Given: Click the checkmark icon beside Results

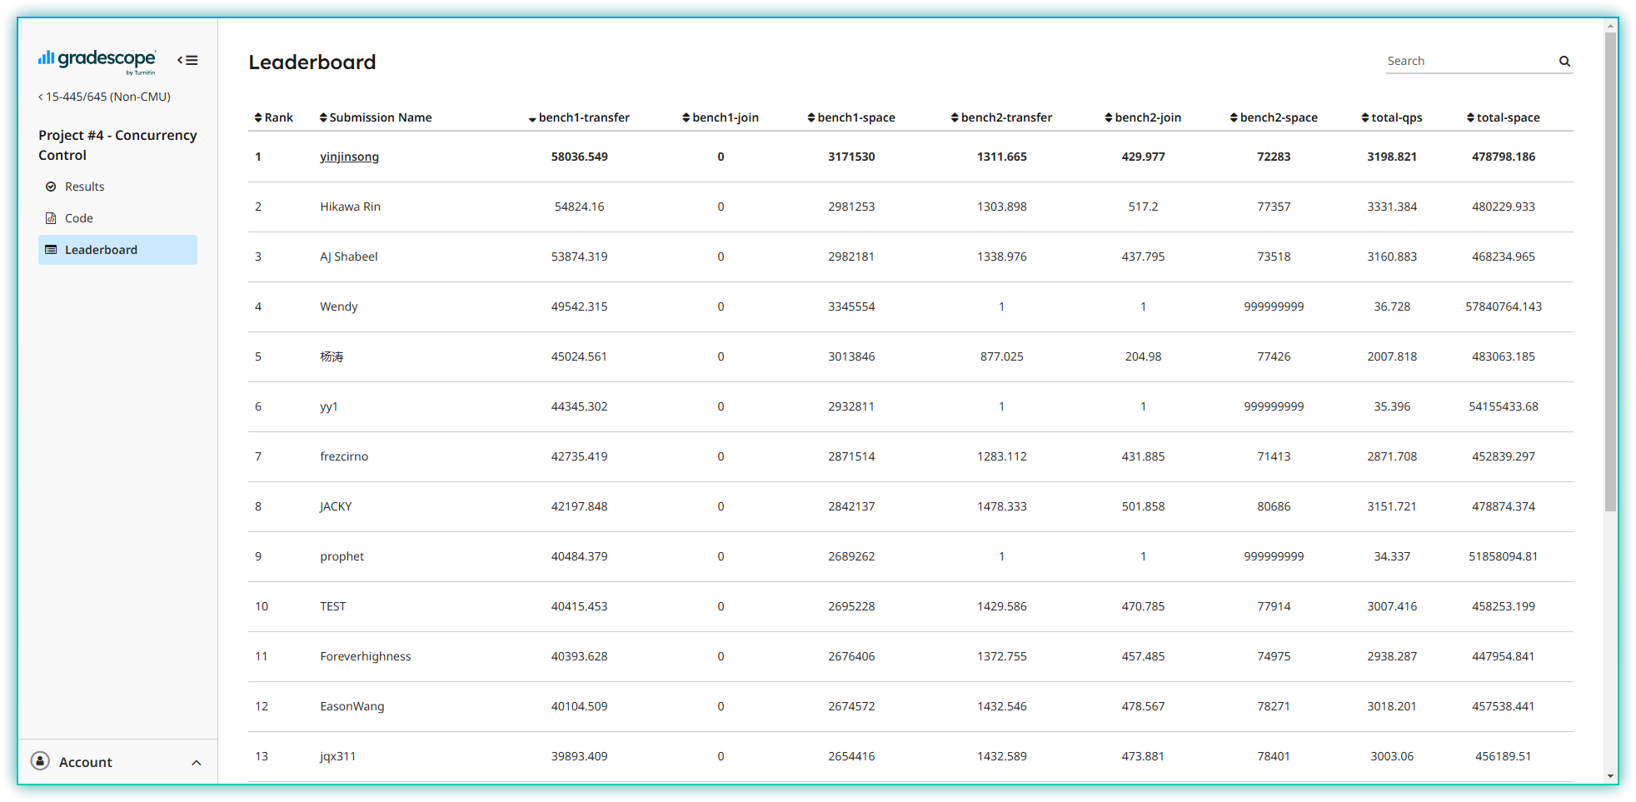Looking at the screenshot, I should click(x=52, y=187).
